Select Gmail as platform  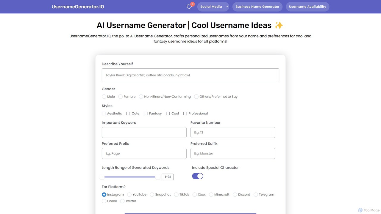tap(104, 201)
